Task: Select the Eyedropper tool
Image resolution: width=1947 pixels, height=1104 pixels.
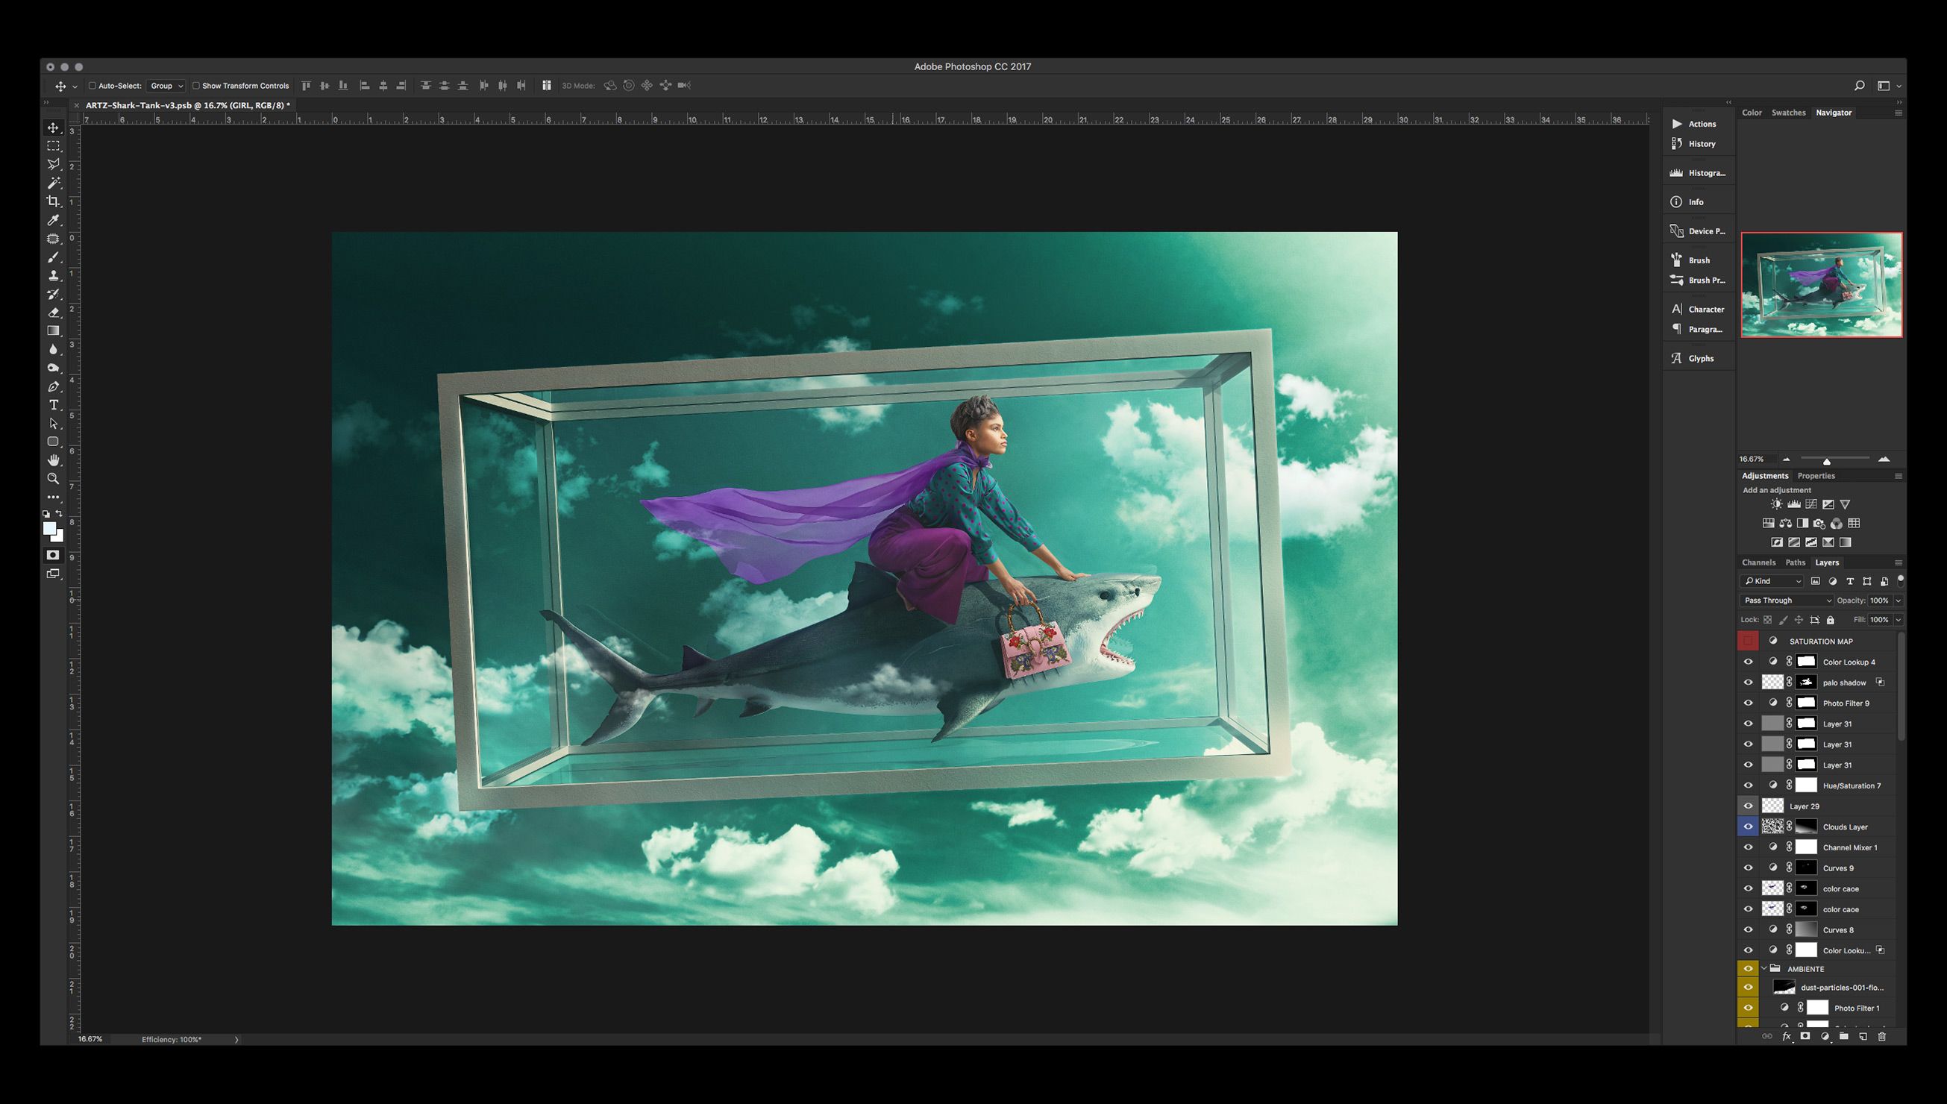Action: click(53, 220)
